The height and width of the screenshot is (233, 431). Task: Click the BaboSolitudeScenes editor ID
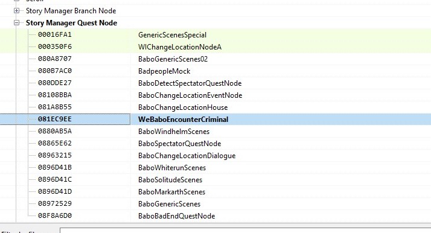[170, 180]
